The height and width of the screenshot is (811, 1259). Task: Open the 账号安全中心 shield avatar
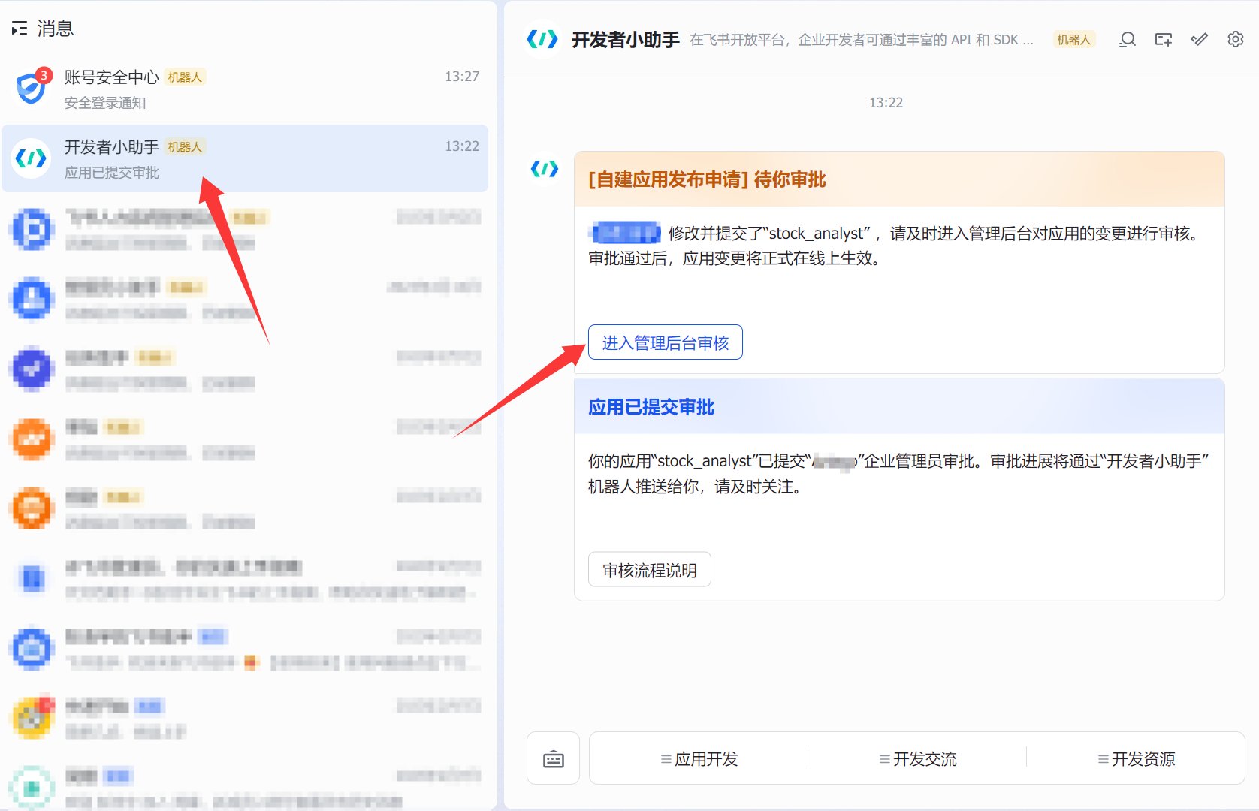32,88
